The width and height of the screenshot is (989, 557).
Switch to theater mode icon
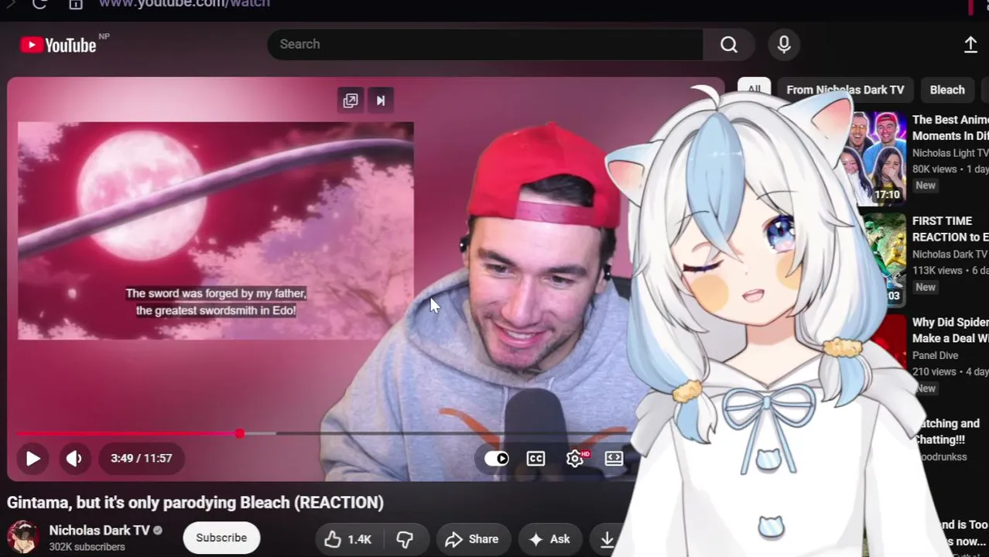[x=614, y=458]
